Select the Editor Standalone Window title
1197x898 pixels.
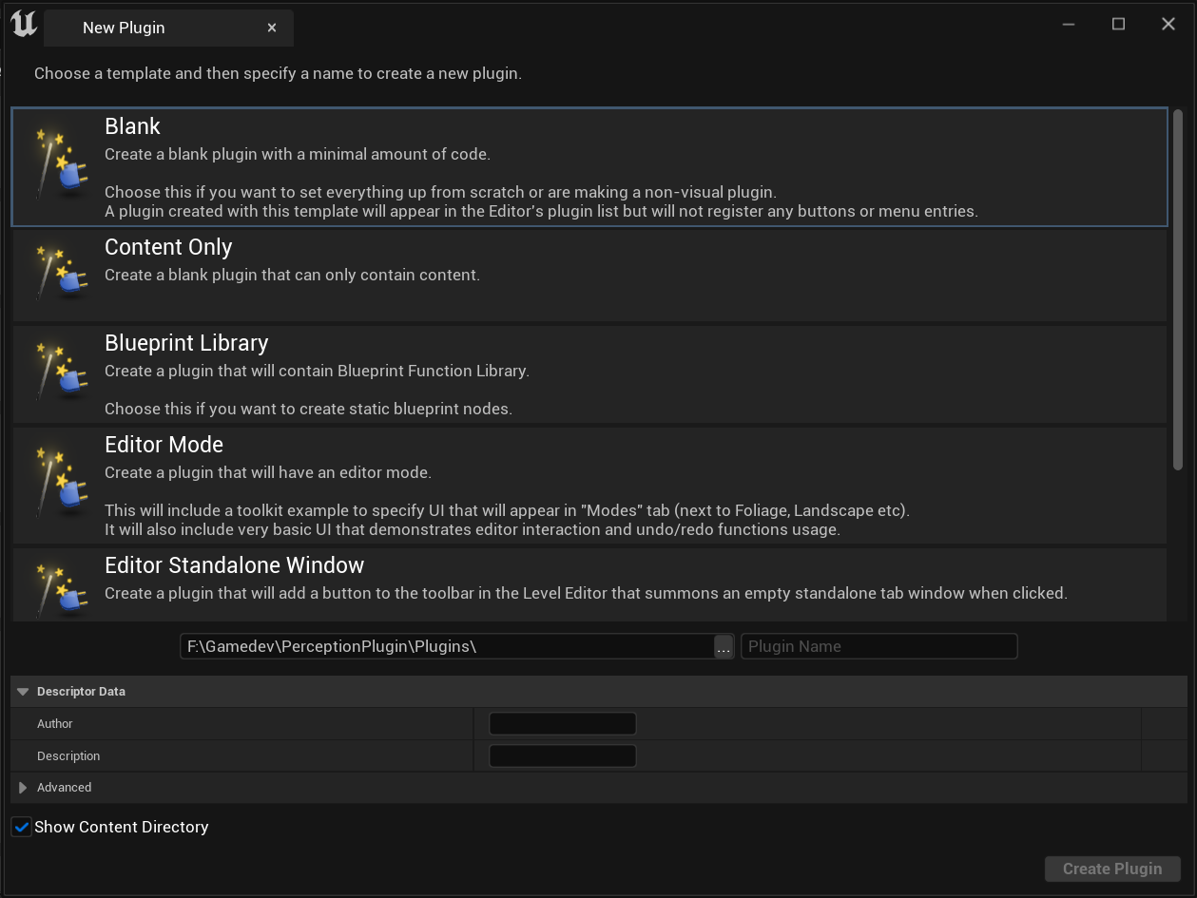(x=234, y=565)
